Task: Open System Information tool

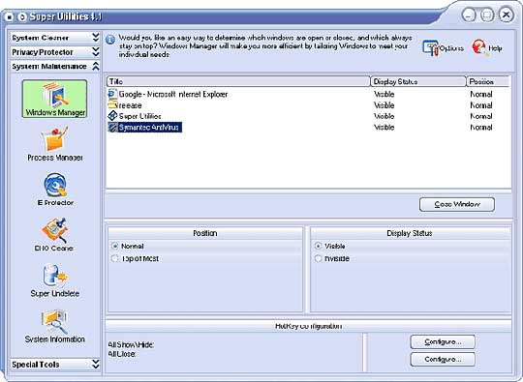Action: point(54,326)
